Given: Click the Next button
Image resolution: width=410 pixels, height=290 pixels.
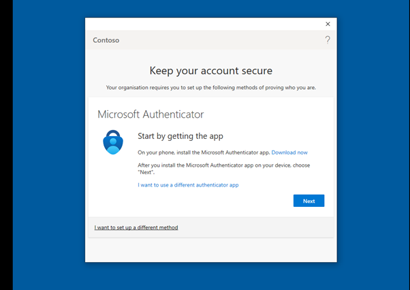Looking at the screenshot, I should coord(309,201).
